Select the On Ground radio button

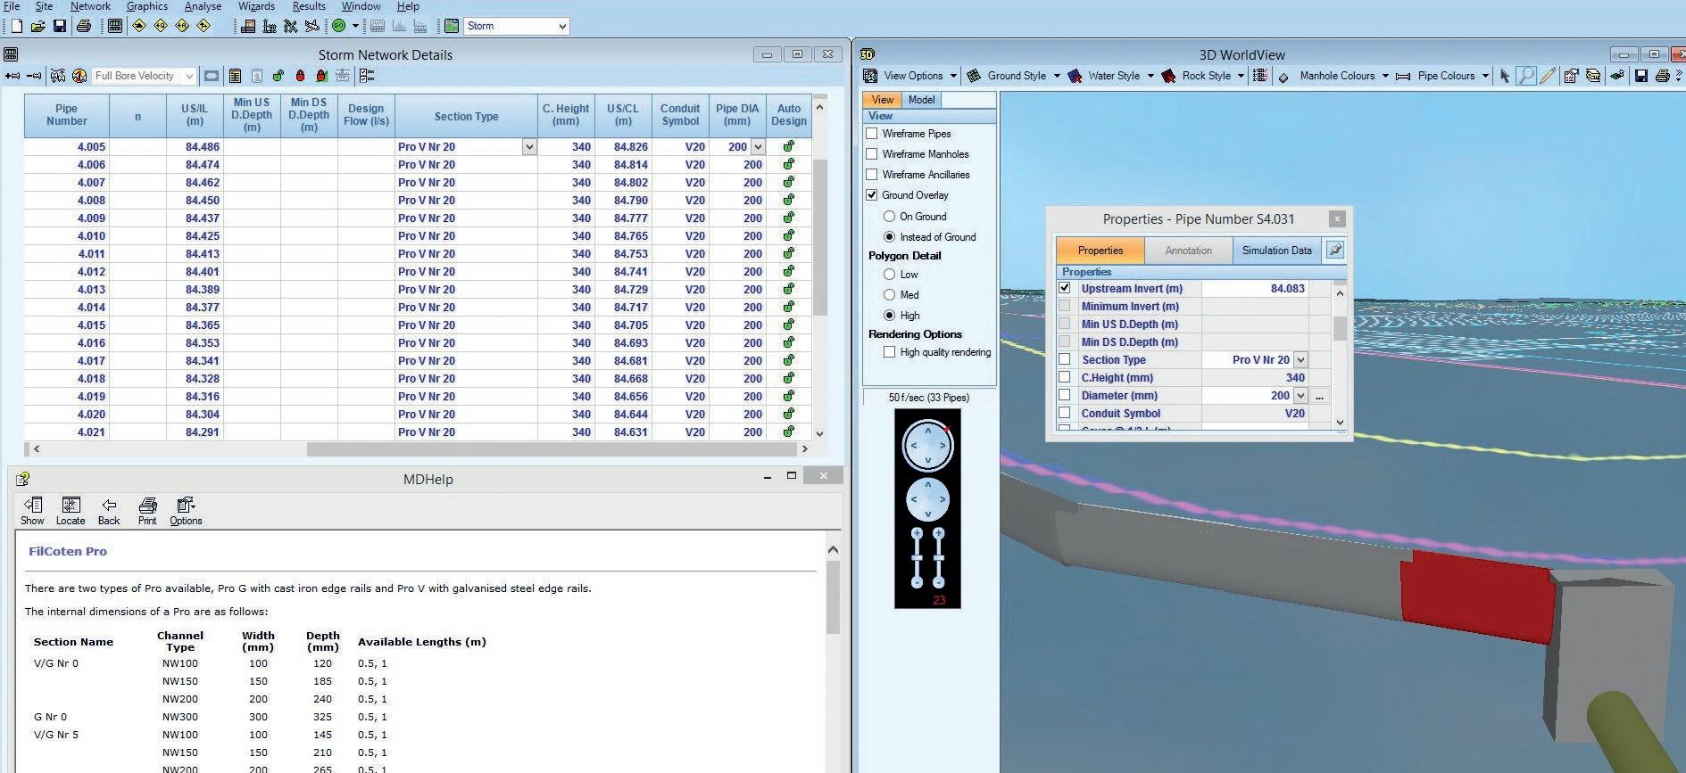click(x=889, y=217)
